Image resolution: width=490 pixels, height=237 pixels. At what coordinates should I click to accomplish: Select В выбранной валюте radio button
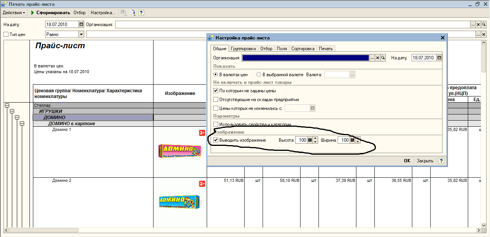pyautogui.click(x=259, y=75)
